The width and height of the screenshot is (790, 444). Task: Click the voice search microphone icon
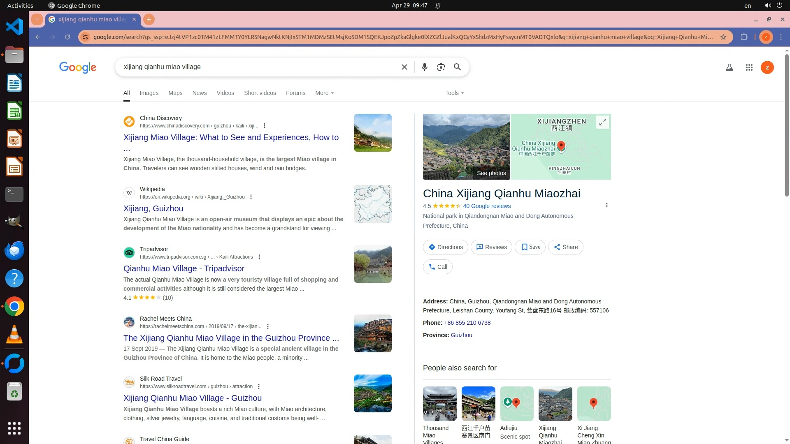(x=425, y=67)
